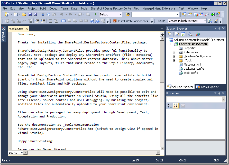Screen dimensions: 229x165
Task: Select the readme.txt document tab
Action: pos(16,29)
